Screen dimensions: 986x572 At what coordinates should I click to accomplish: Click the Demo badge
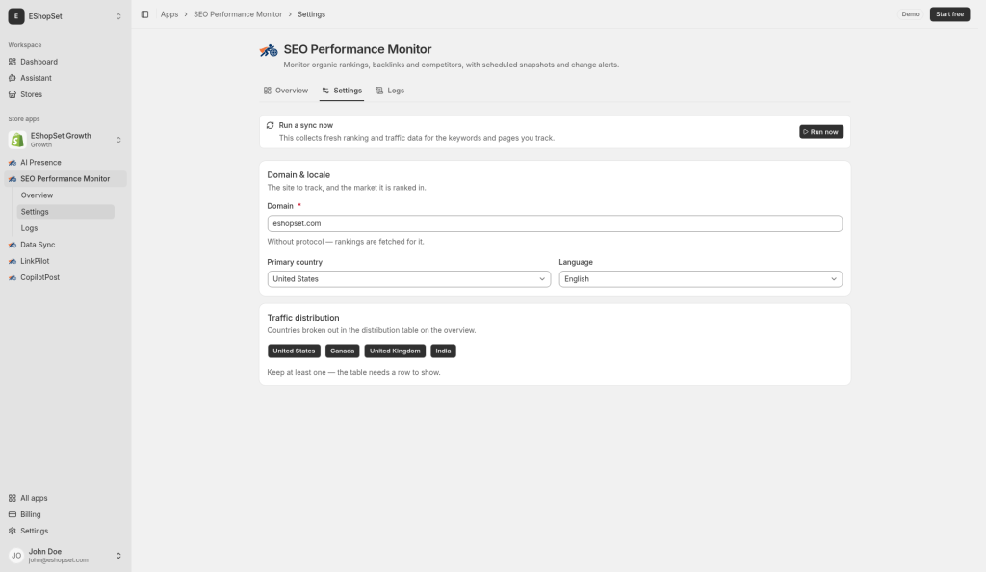[x=910, y=14]
